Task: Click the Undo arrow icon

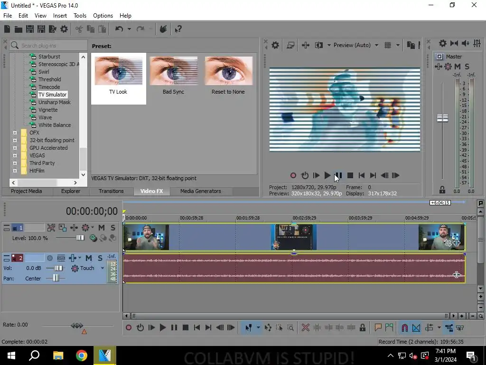Action: pos(119,29)
